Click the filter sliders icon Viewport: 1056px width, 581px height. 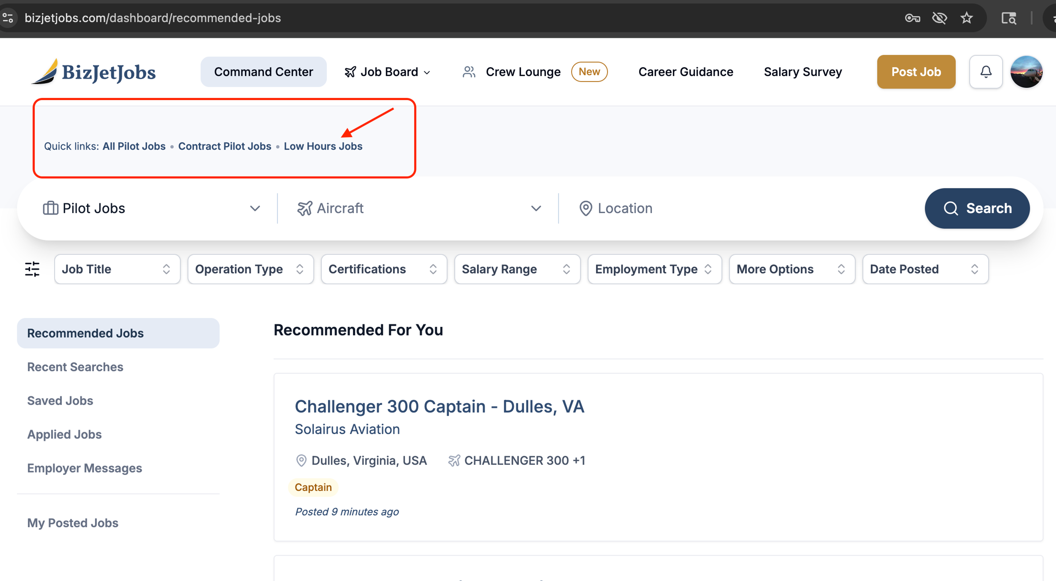pyautogui.click(x=32, y=269)
